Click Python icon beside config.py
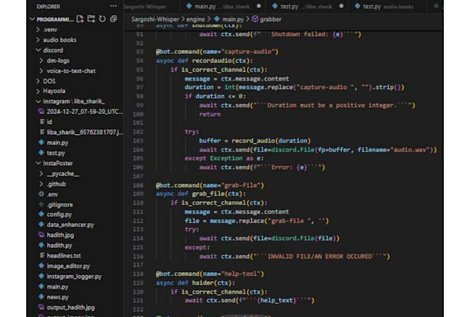Screen dimensions: 470x317 tap(41, 214)
